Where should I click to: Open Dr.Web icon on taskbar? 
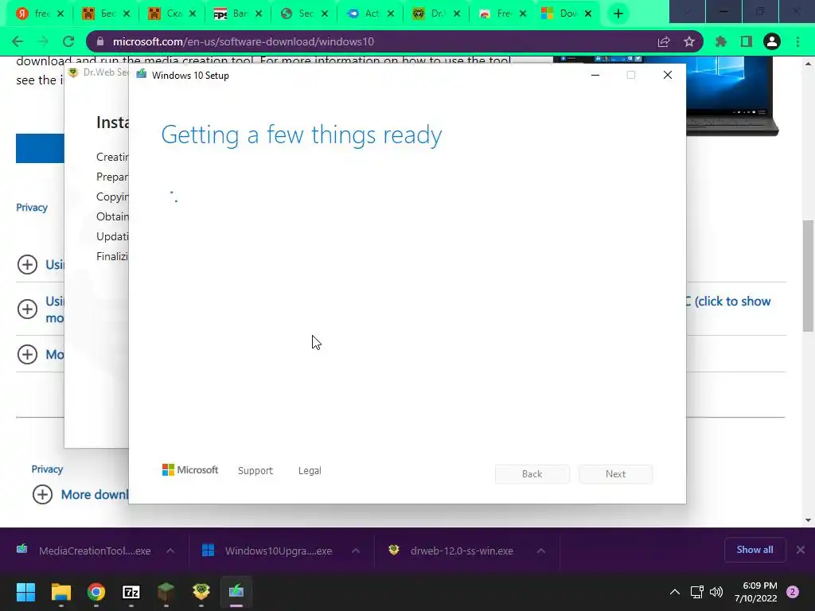201,592
